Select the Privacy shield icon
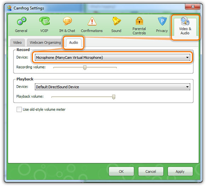The width and height of the screenshot is (206, 186). [x=162, y=21]
